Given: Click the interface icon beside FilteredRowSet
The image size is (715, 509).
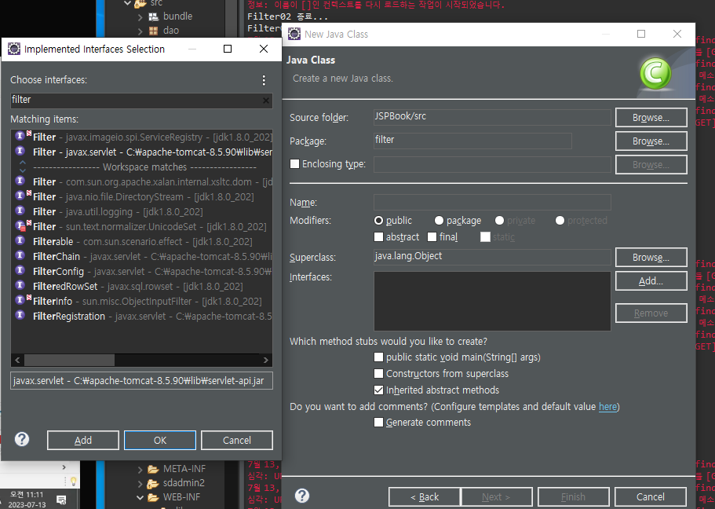Looking at the screenshot, I should [x=20, y=285].
